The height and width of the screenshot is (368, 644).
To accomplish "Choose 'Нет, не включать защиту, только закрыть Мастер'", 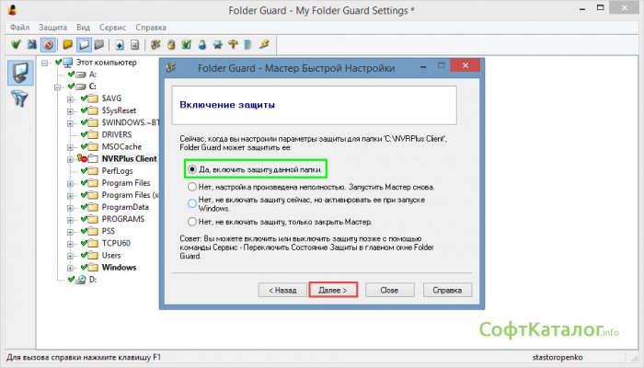I will (191, 222).
